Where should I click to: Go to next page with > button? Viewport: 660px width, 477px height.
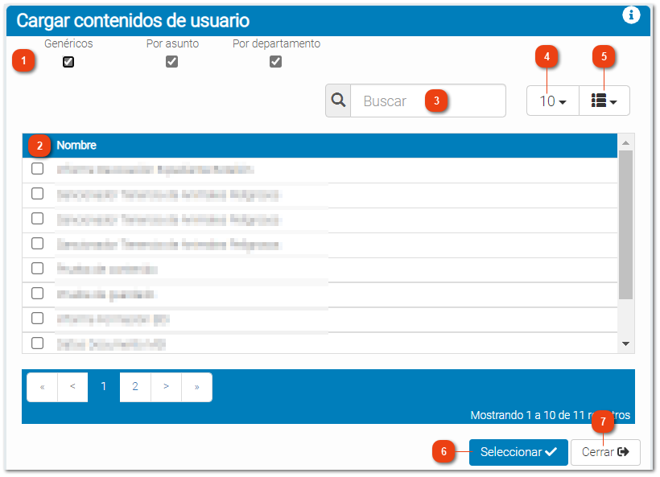tap(167, 387)
